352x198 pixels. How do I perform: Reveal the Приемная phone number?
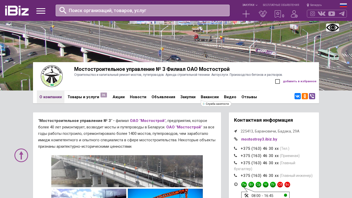tap(260, 156)
